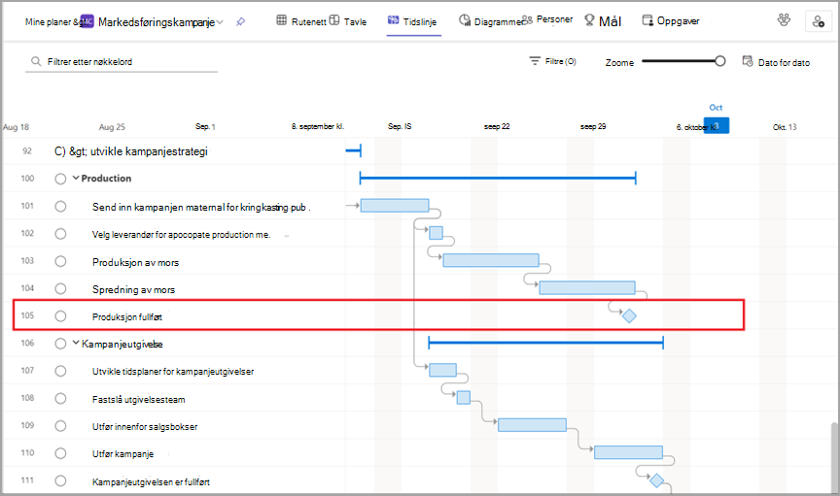The image size is (840, 496).
Task: Click the filter lines icon
Action: (x=535, y=61)
